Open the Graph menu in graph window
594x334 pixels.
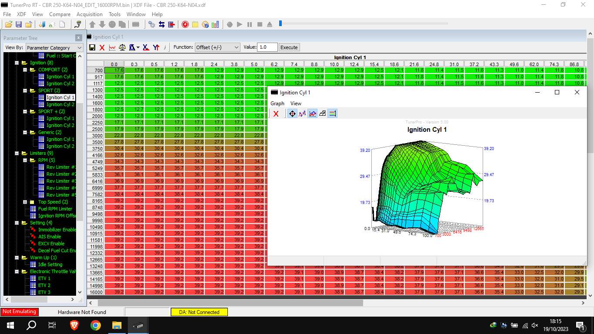(277, 104)
